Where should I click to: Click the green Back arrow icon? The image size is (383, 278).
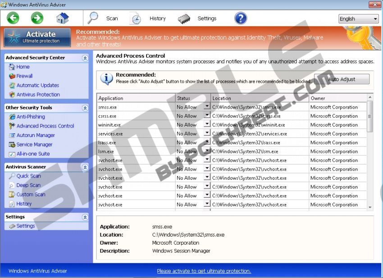(13, 18)
